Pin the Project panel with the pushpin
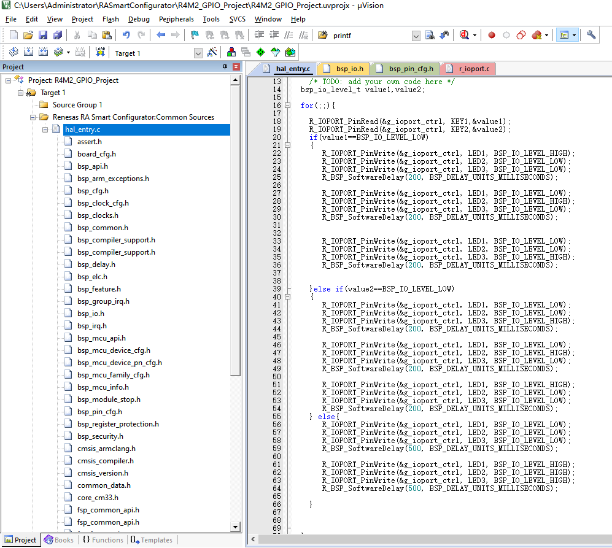This screenshot has height=548, width=612. click(x=225, y=67)
